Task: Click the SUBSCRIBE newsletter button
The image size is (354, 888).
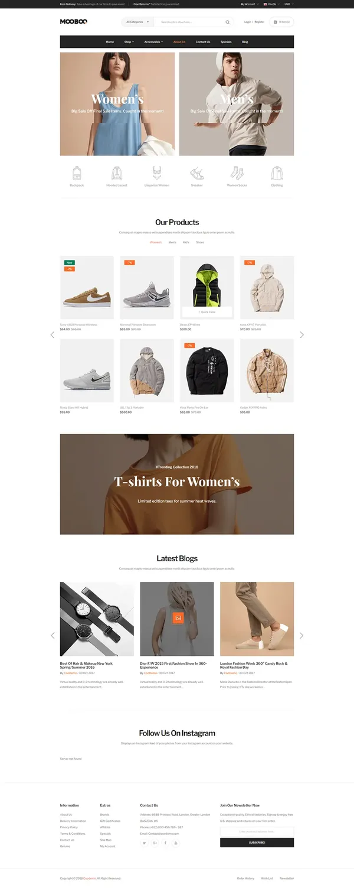Action: point(257,843)
